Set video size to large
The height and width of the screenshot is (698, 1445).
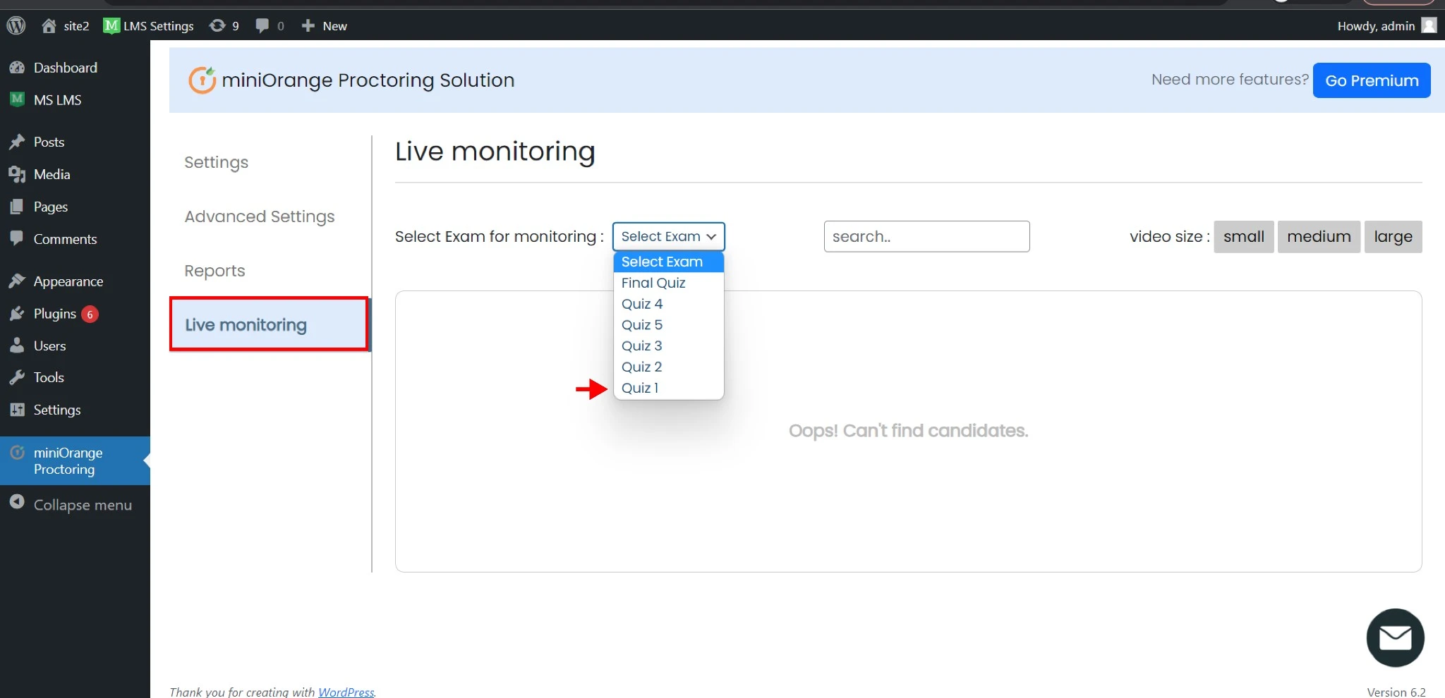1392,237
